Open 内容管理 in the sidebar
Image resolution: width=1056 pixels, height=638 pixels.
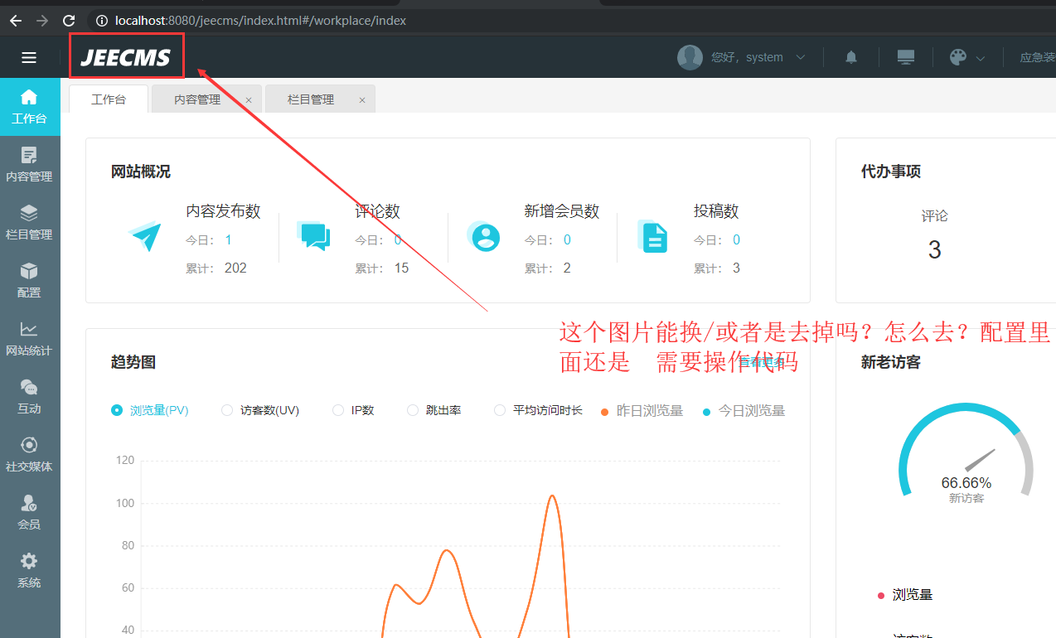(30, 165)
